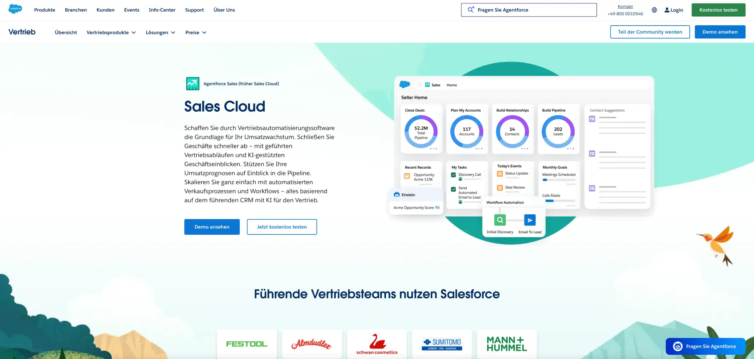Select the Initial Discovery magnifier icon
The image size is (754, 359).
coord(500,220)
